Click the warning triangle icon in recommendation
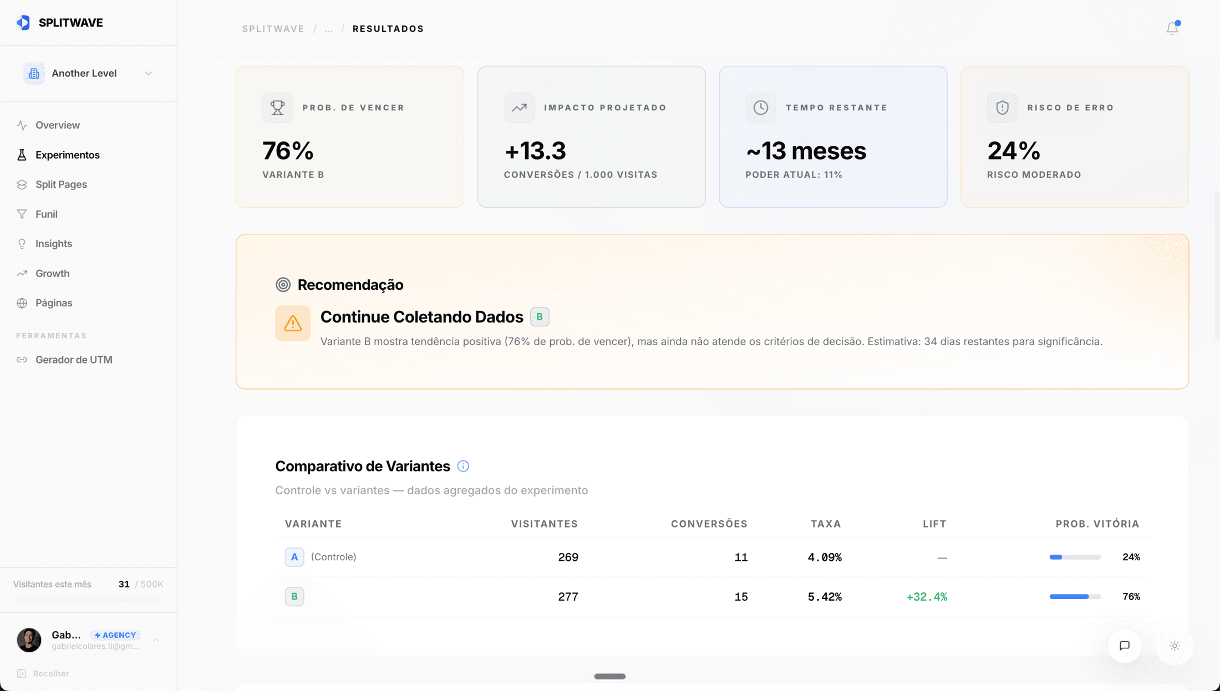 293,323
